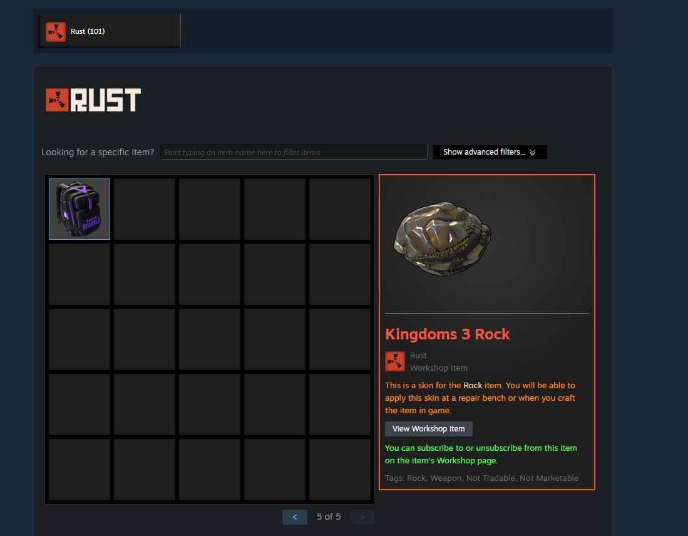This screenshot has height=536, width=688.
Task: Click the empty slot next to the backpack
Action: [x=145, y=209]
